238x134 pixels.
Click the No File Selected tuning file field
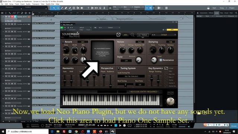[x=131, y=76]
